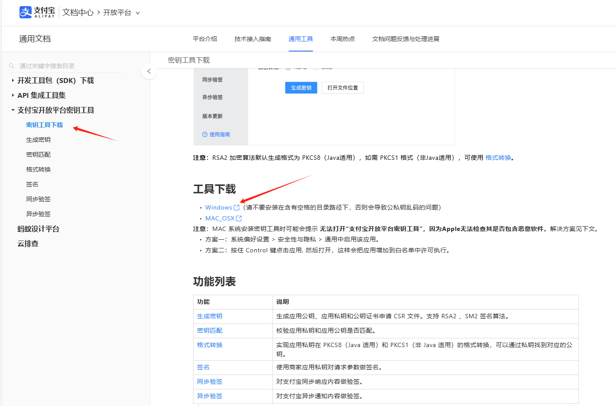Click the sidebar search magnifier icon
The height and width of the screenshot is (406, 616).
point(12,66)
